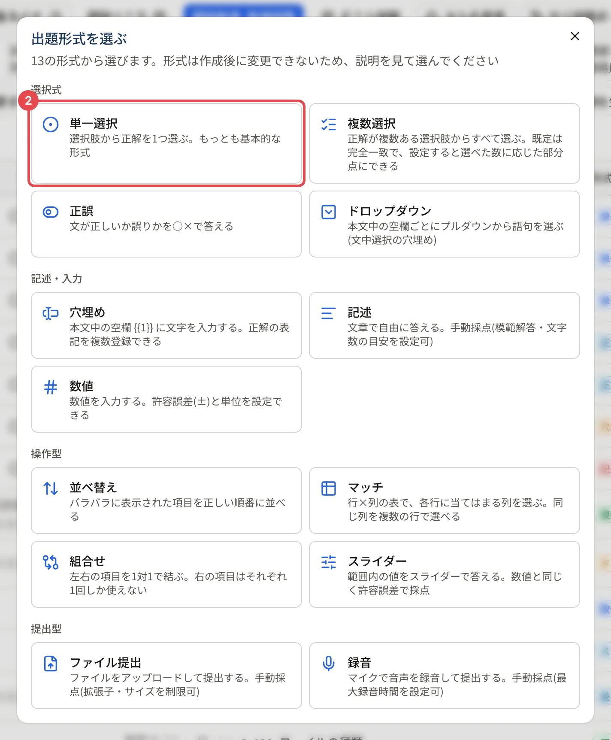The width and height of the screenshot is (611, 740).
Task: Click description starting 文章で自由に答える
Action: (x=457, y=334)
